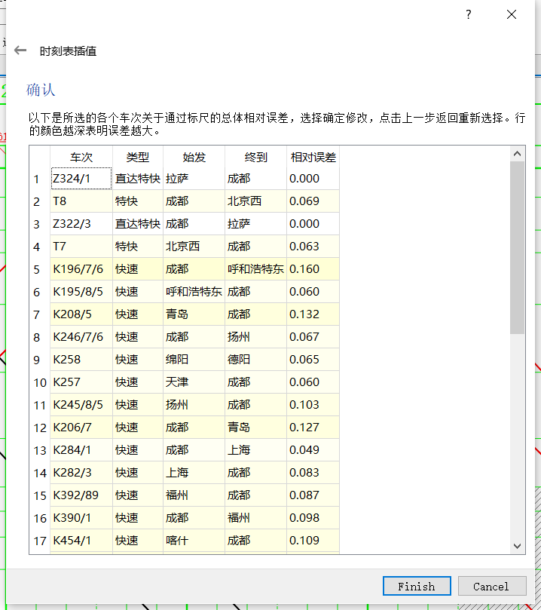Open the help question mark button
The height and width of the screenshot is (610, 541).
point(469,14)
